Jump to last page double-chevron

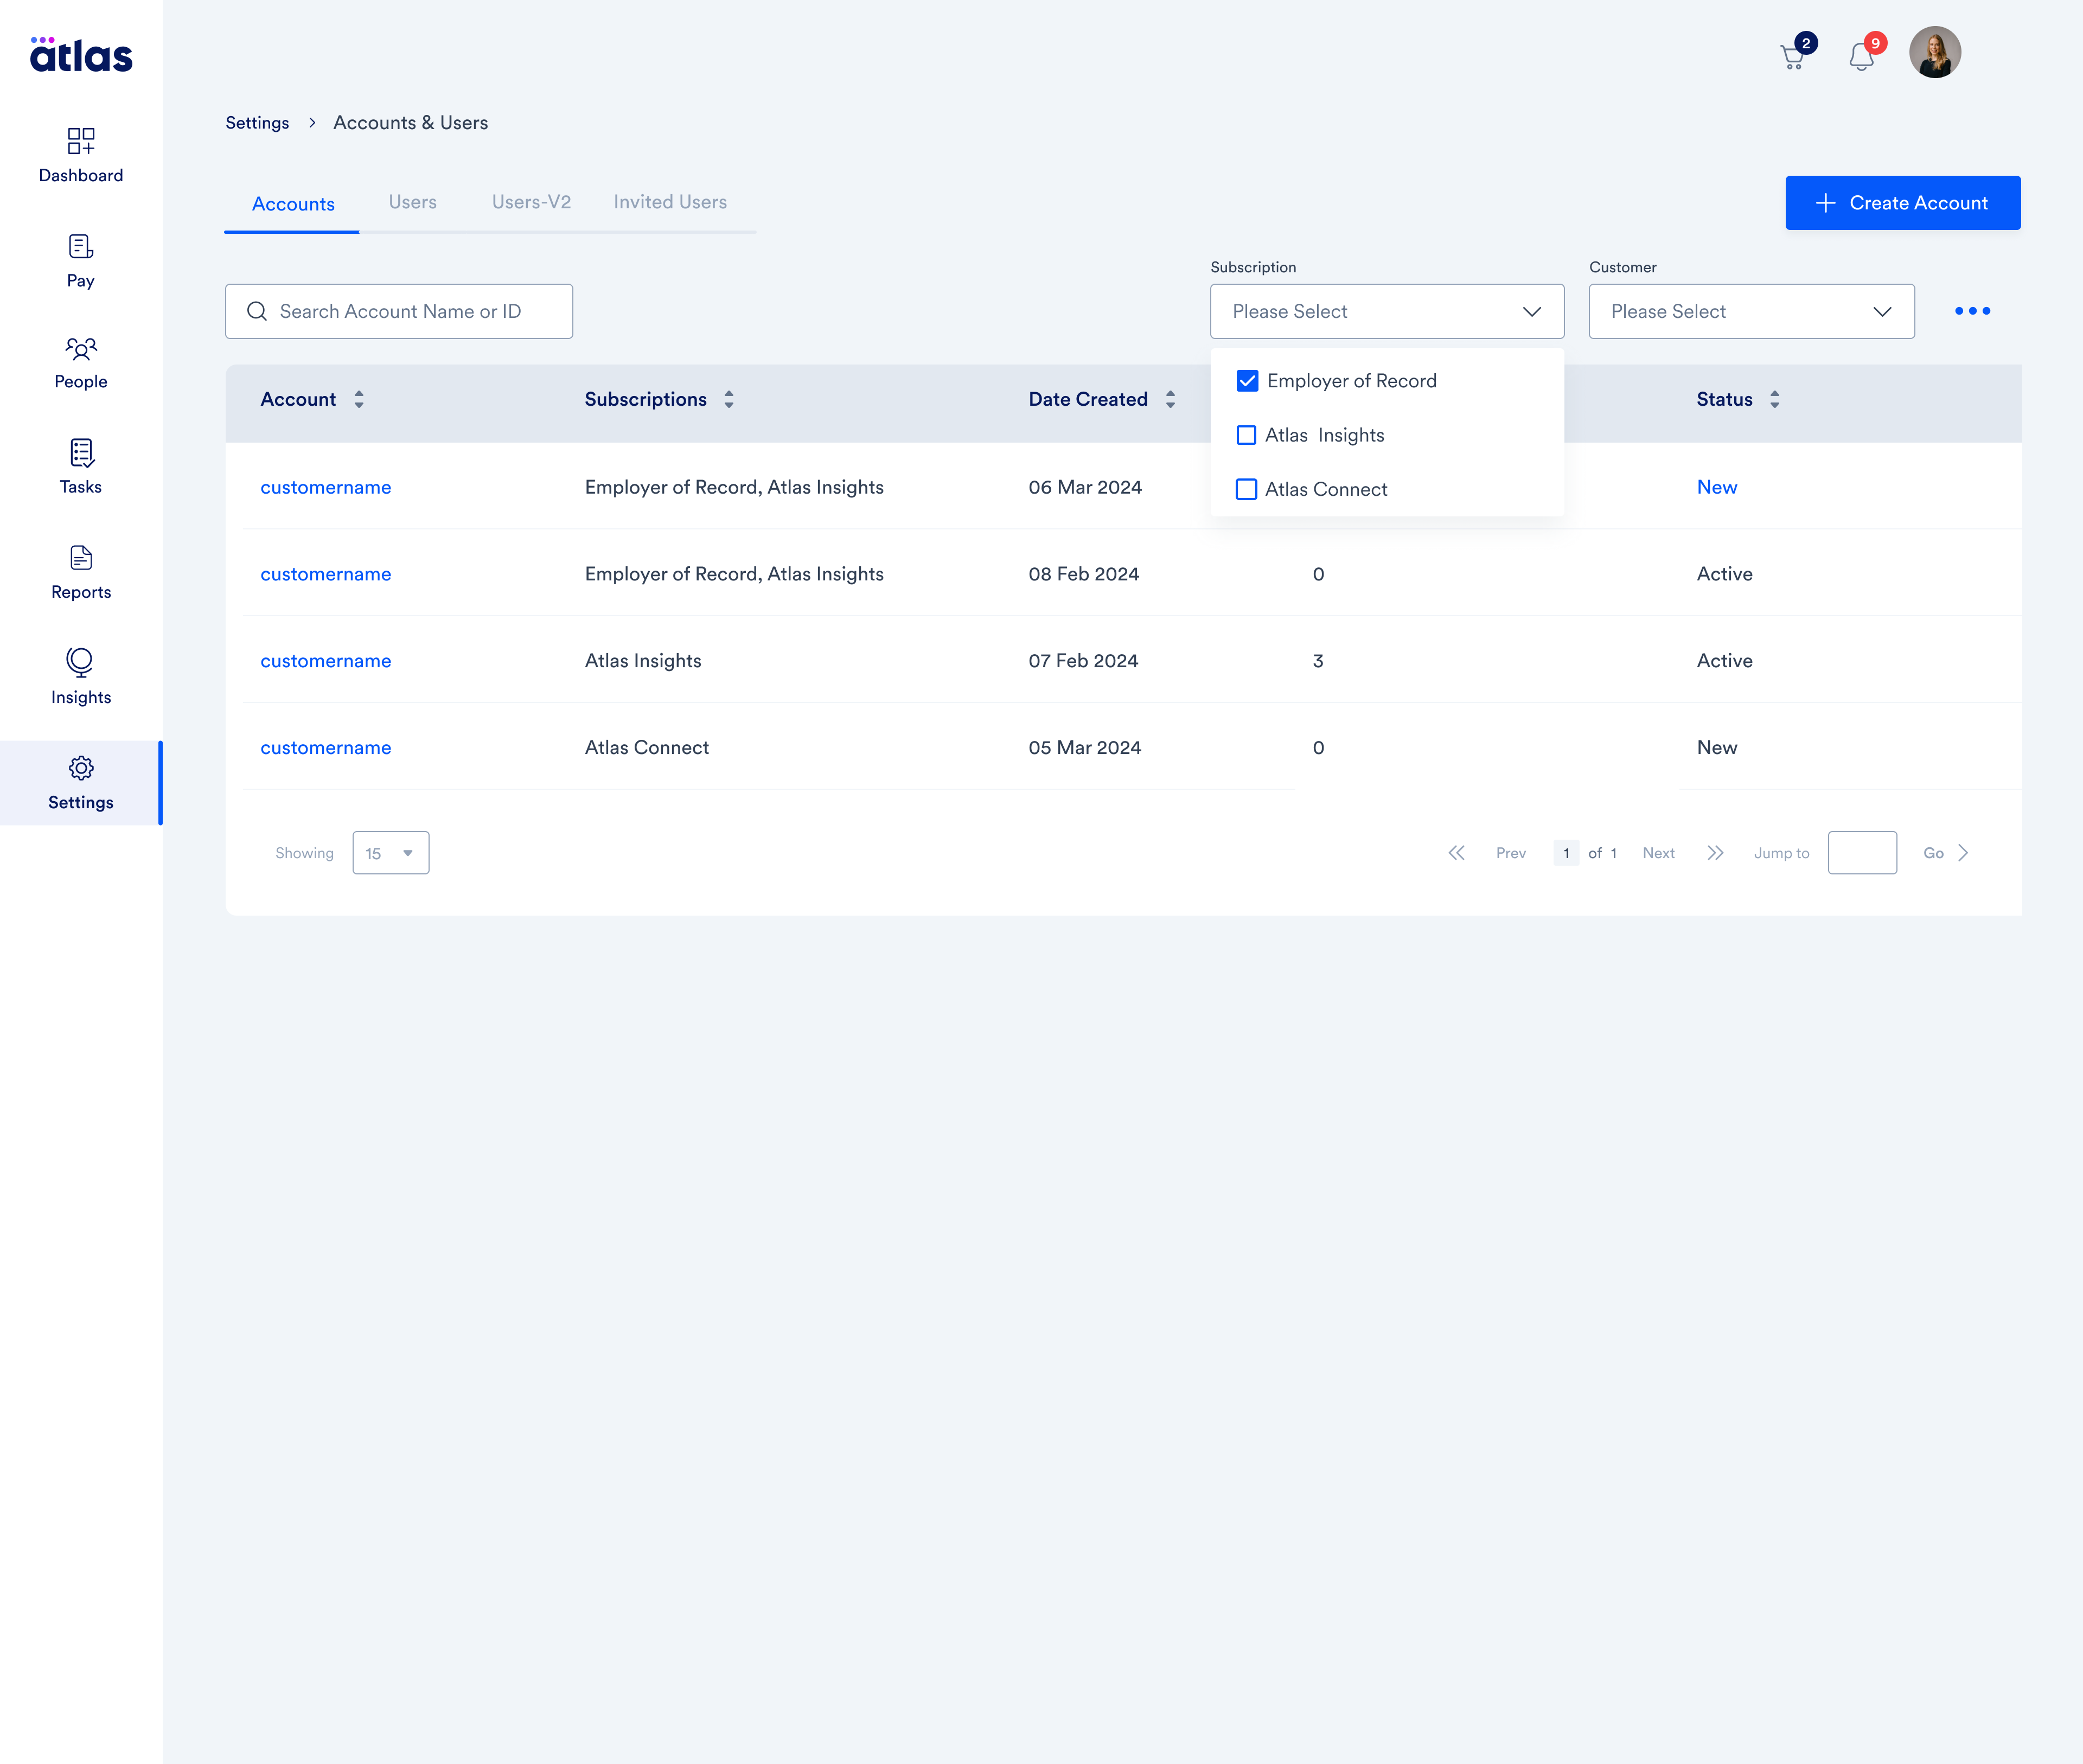1715,853
